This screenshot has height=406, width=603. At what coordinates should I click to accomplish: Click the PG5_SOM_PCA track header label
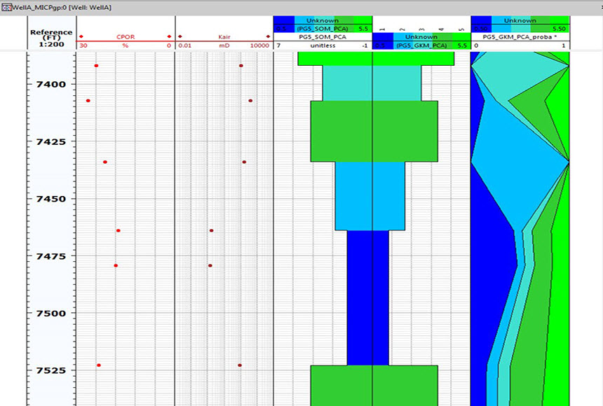(x=323, y=36)
